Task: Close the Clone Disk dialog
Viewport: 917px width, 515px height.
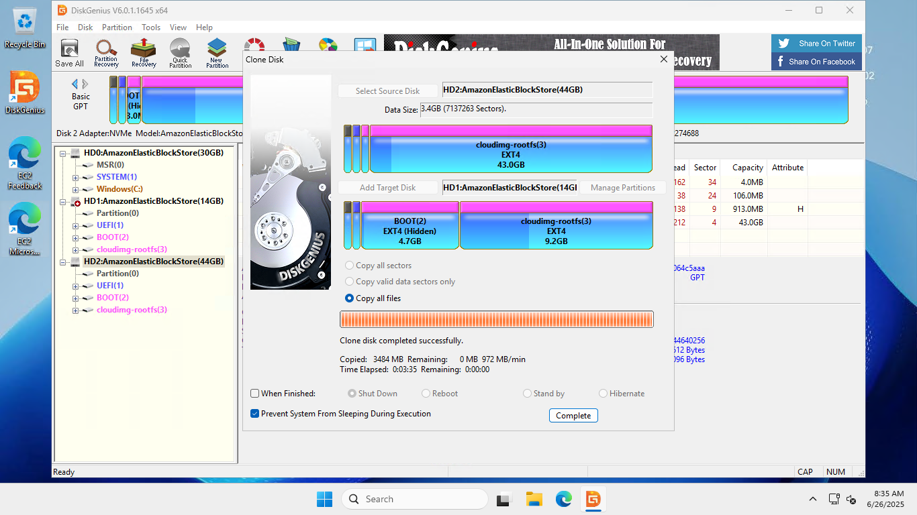Action: (664, 59)
